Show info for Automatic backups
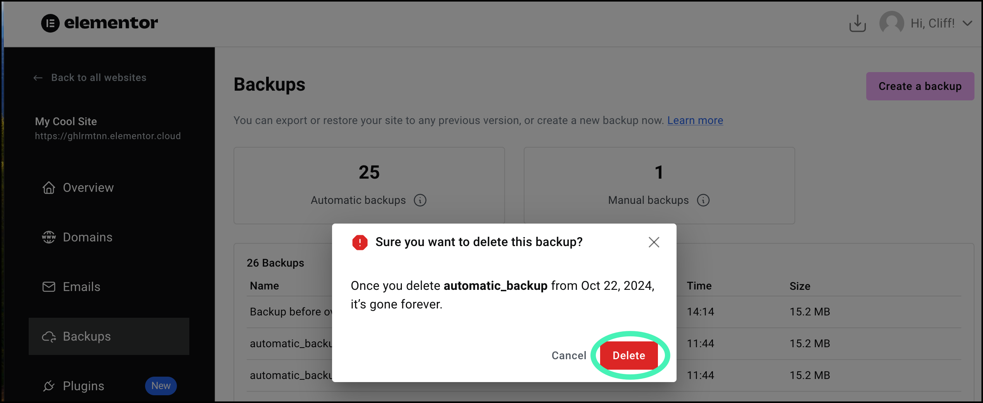This screenshot has width=983, height=403. pos(420,200)
